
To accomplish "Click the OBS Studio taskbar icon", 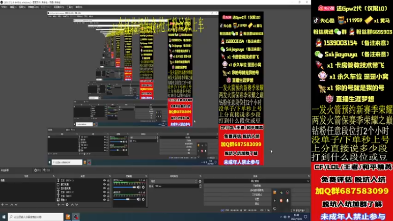I will 76,217.
